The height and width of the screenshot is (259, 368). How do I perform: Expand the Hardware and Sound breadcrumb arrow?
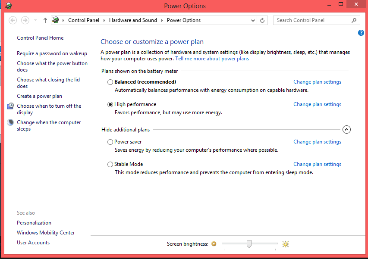point(162,20)
